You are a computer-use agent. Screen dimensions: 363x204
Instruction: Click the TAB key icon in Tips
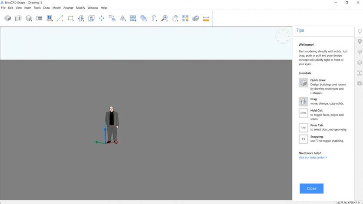303,128
